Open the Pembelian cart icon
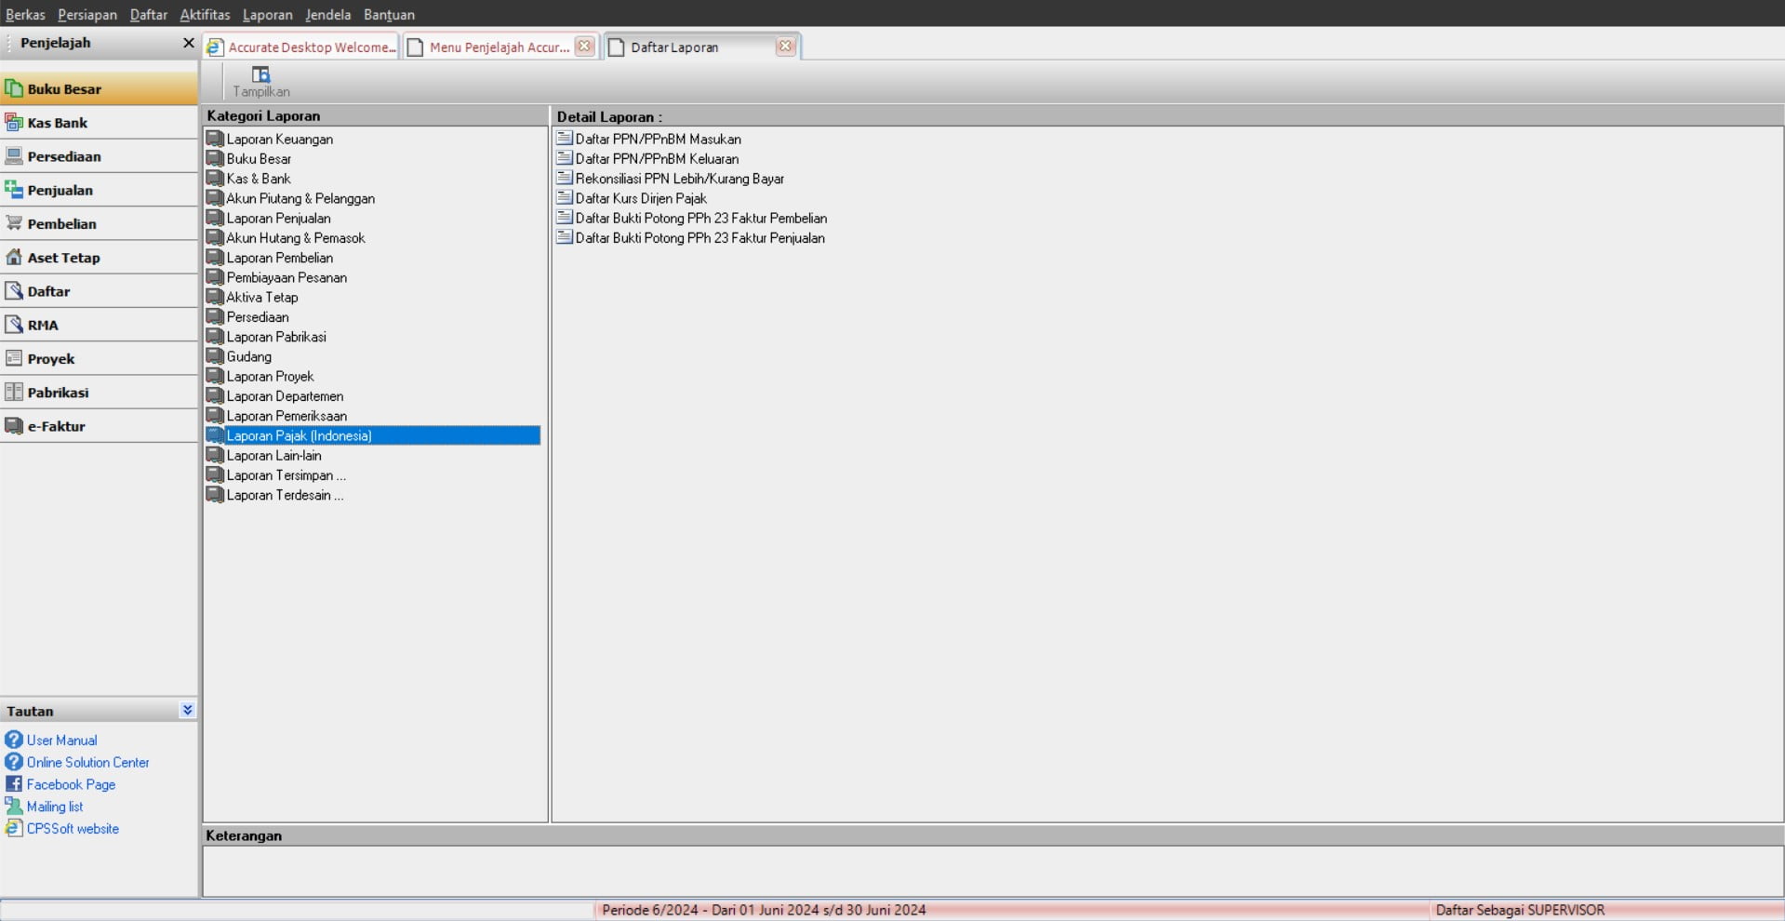The image size is (1785, 921). (14, 223)
